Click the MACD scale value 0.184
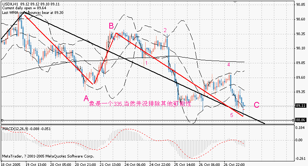This screenshot has height=166, width=308. tap(301, 128)
